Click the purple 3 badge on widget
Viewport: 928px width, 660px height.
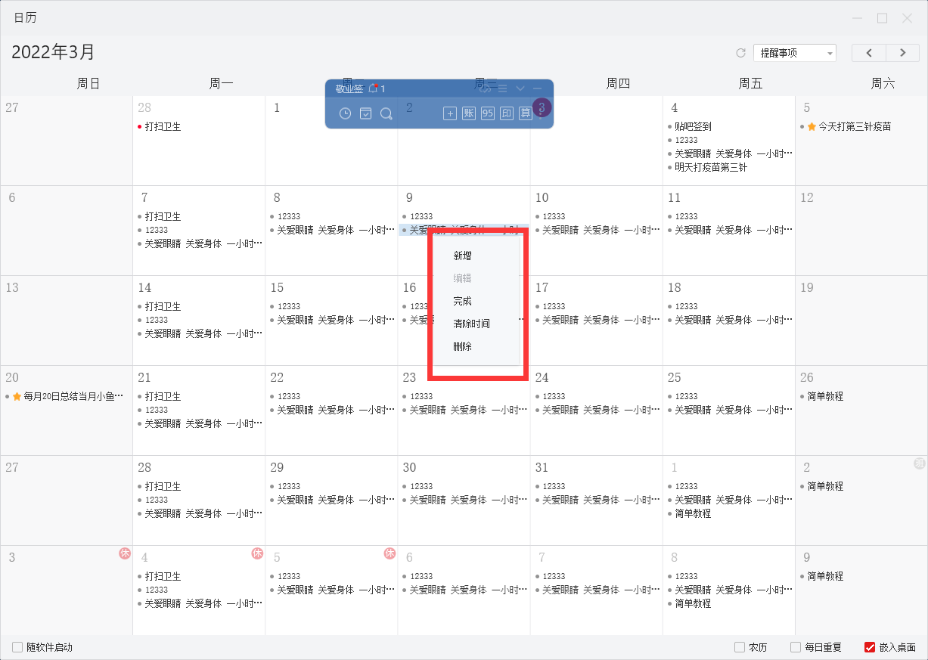[x=542, y=107]
